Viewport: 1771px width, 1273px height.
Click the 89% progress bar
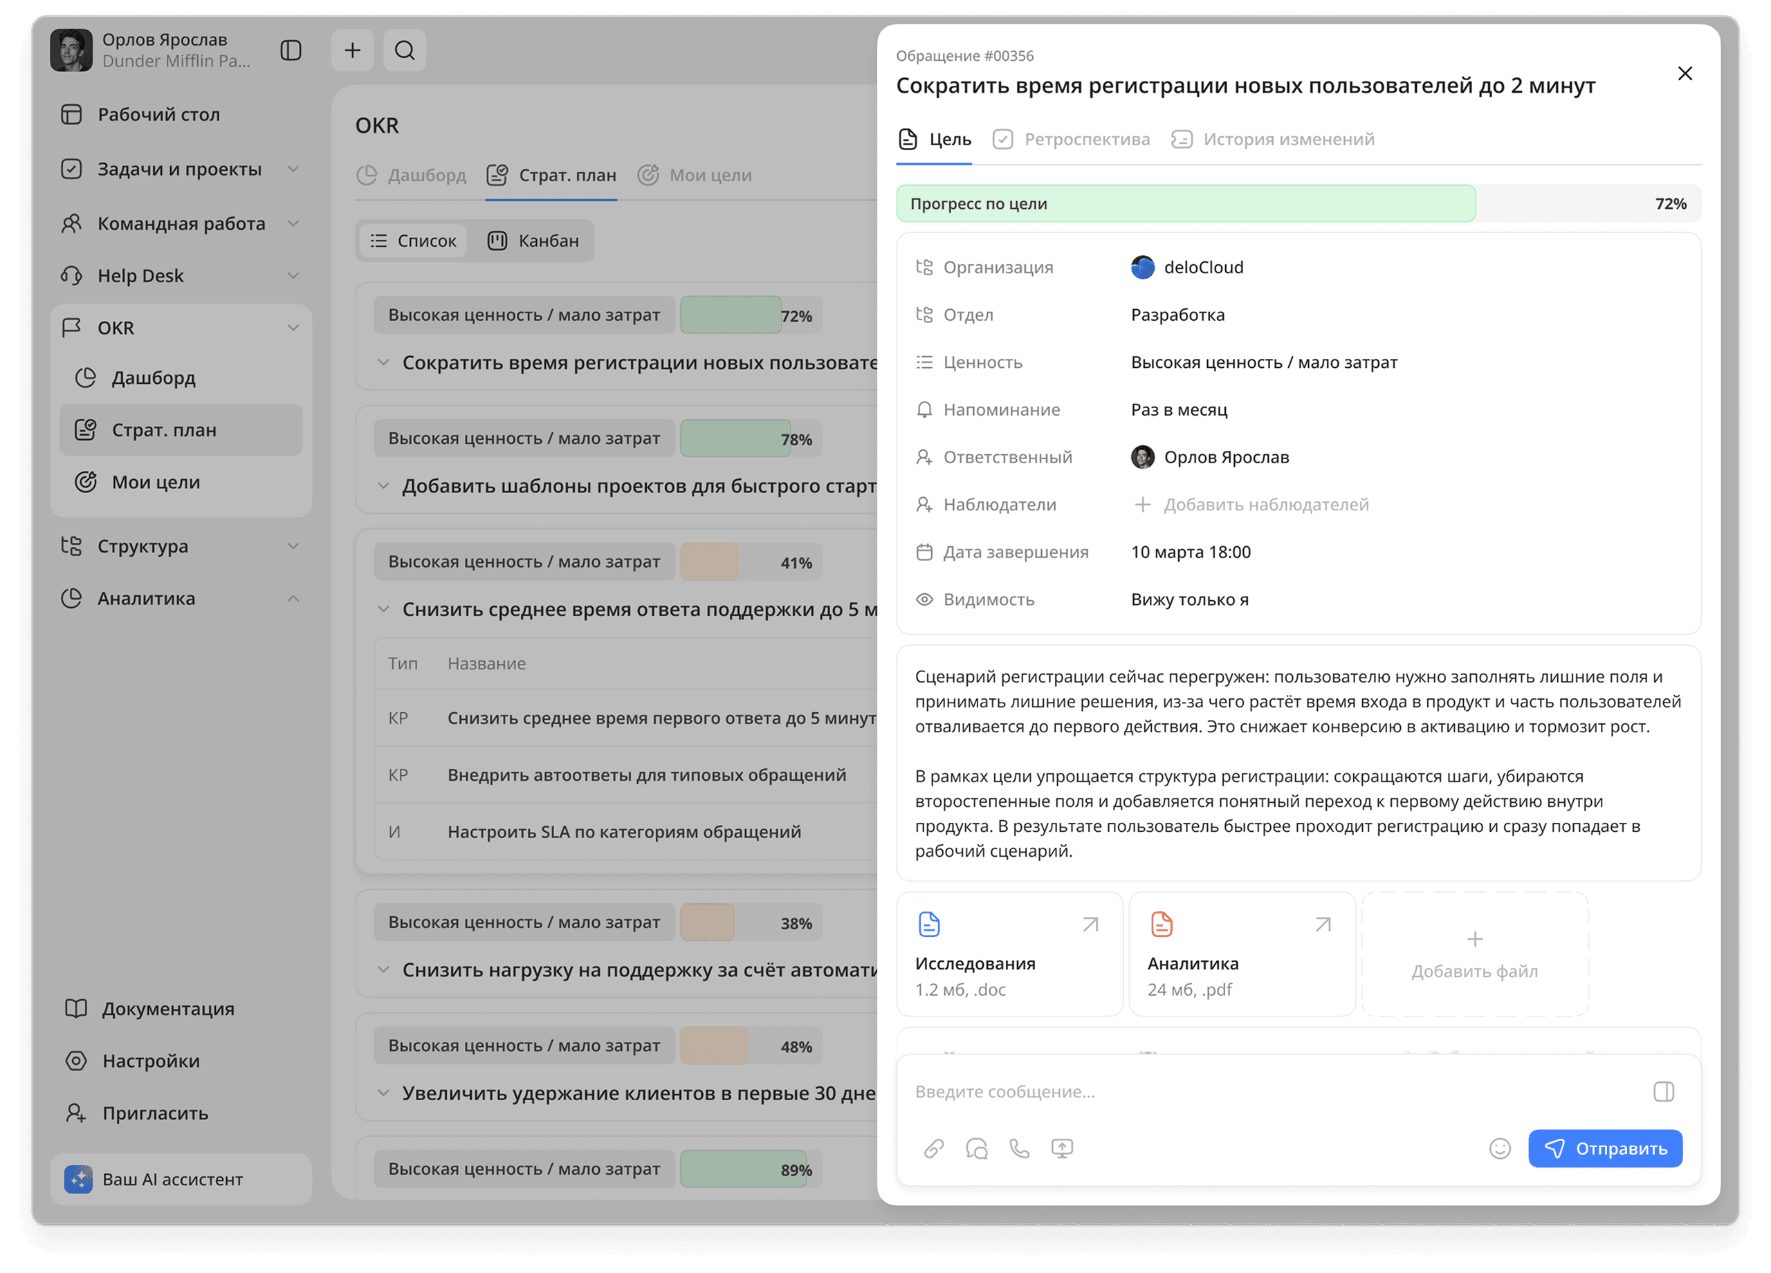[x=750, y=1169]
